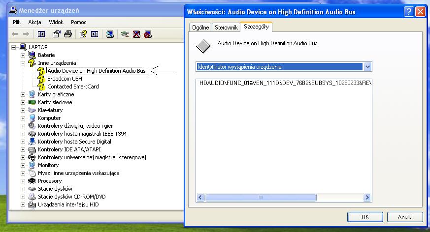
Task: Click the Karty sieciowe network card icon
Action: pyautogui.click(x=32, y=102)
